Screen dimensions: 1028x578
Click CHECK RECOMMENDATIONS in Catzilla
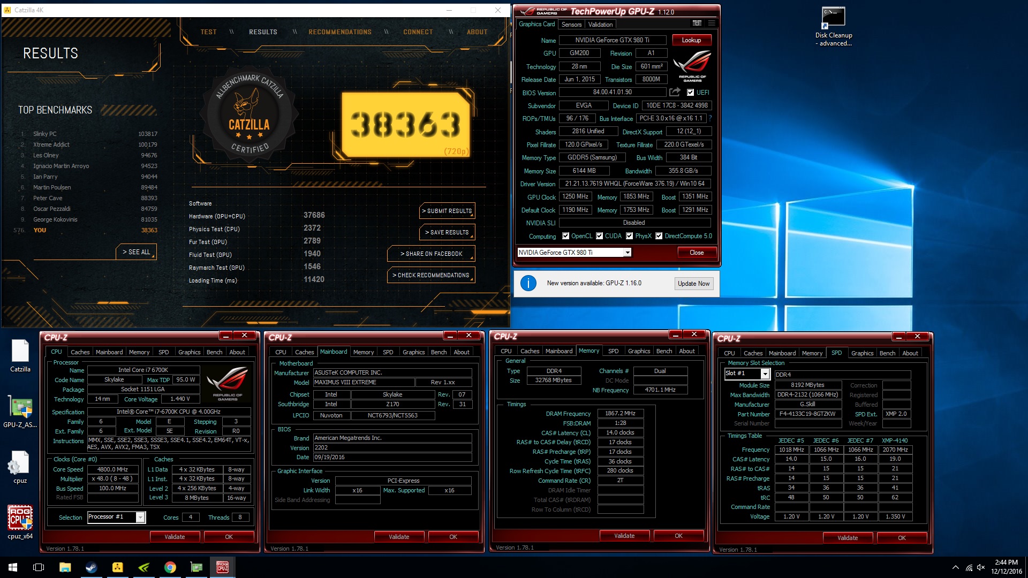[431, 275]
